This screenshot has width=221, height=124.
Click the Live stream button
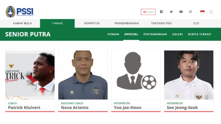[x=148, y=12]
